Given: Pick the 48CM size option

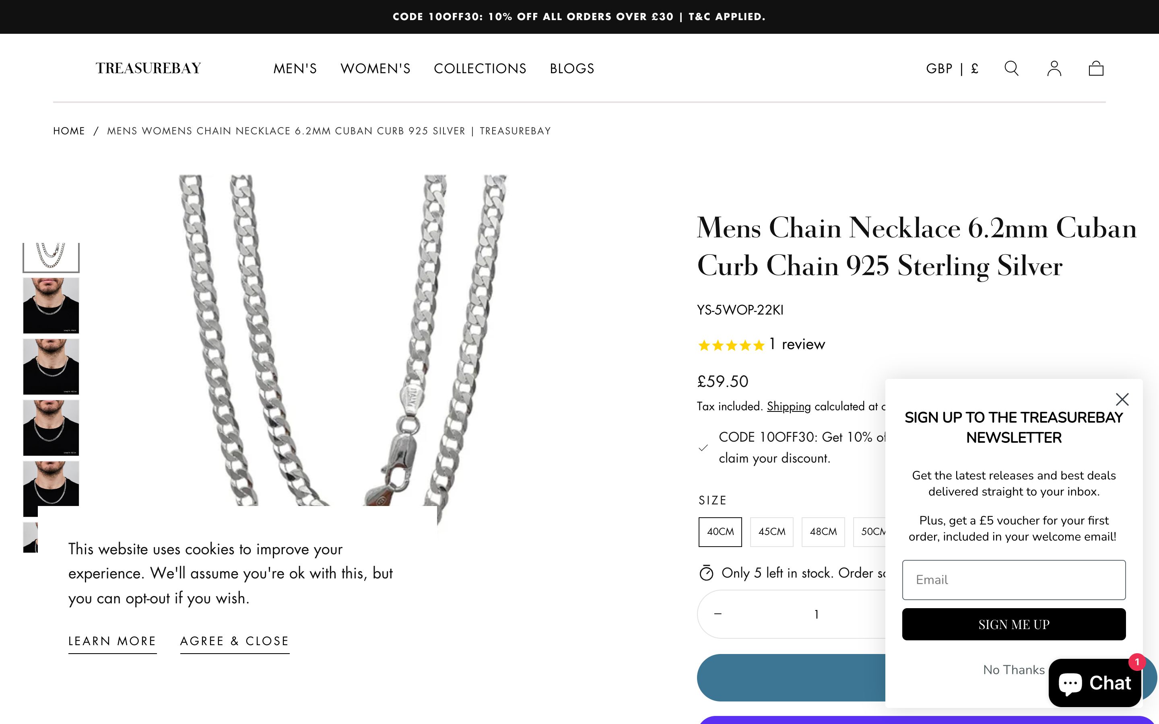Looking at the screenshot, I should (823, 531).
